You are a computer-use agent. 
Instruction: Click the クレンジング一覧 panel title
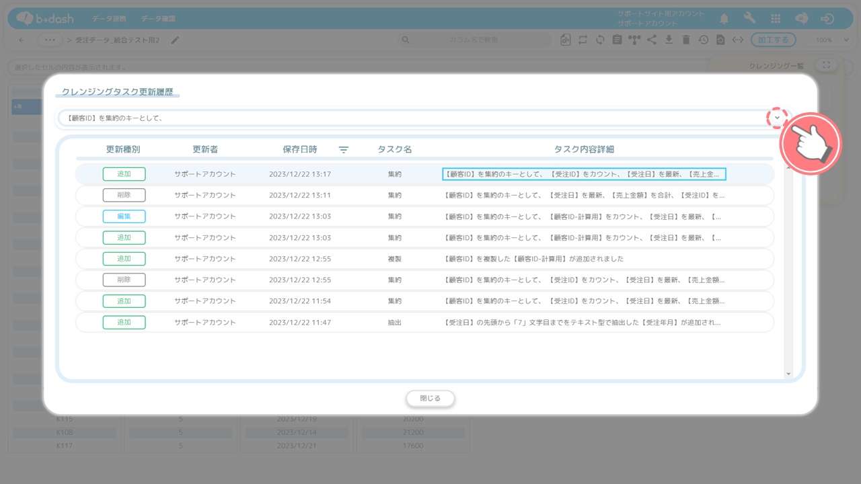point(776,66)
